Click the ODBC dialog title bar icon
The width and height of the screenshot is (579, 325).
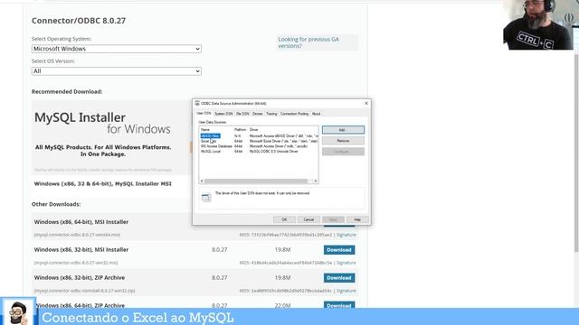(x=197, y=104)
